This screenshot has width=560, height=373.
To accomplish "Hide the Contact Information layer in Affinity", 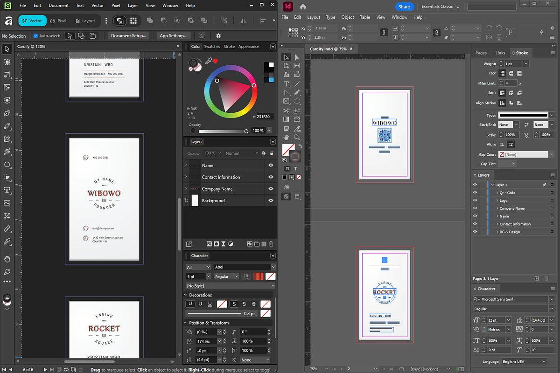I will (271, 177).
